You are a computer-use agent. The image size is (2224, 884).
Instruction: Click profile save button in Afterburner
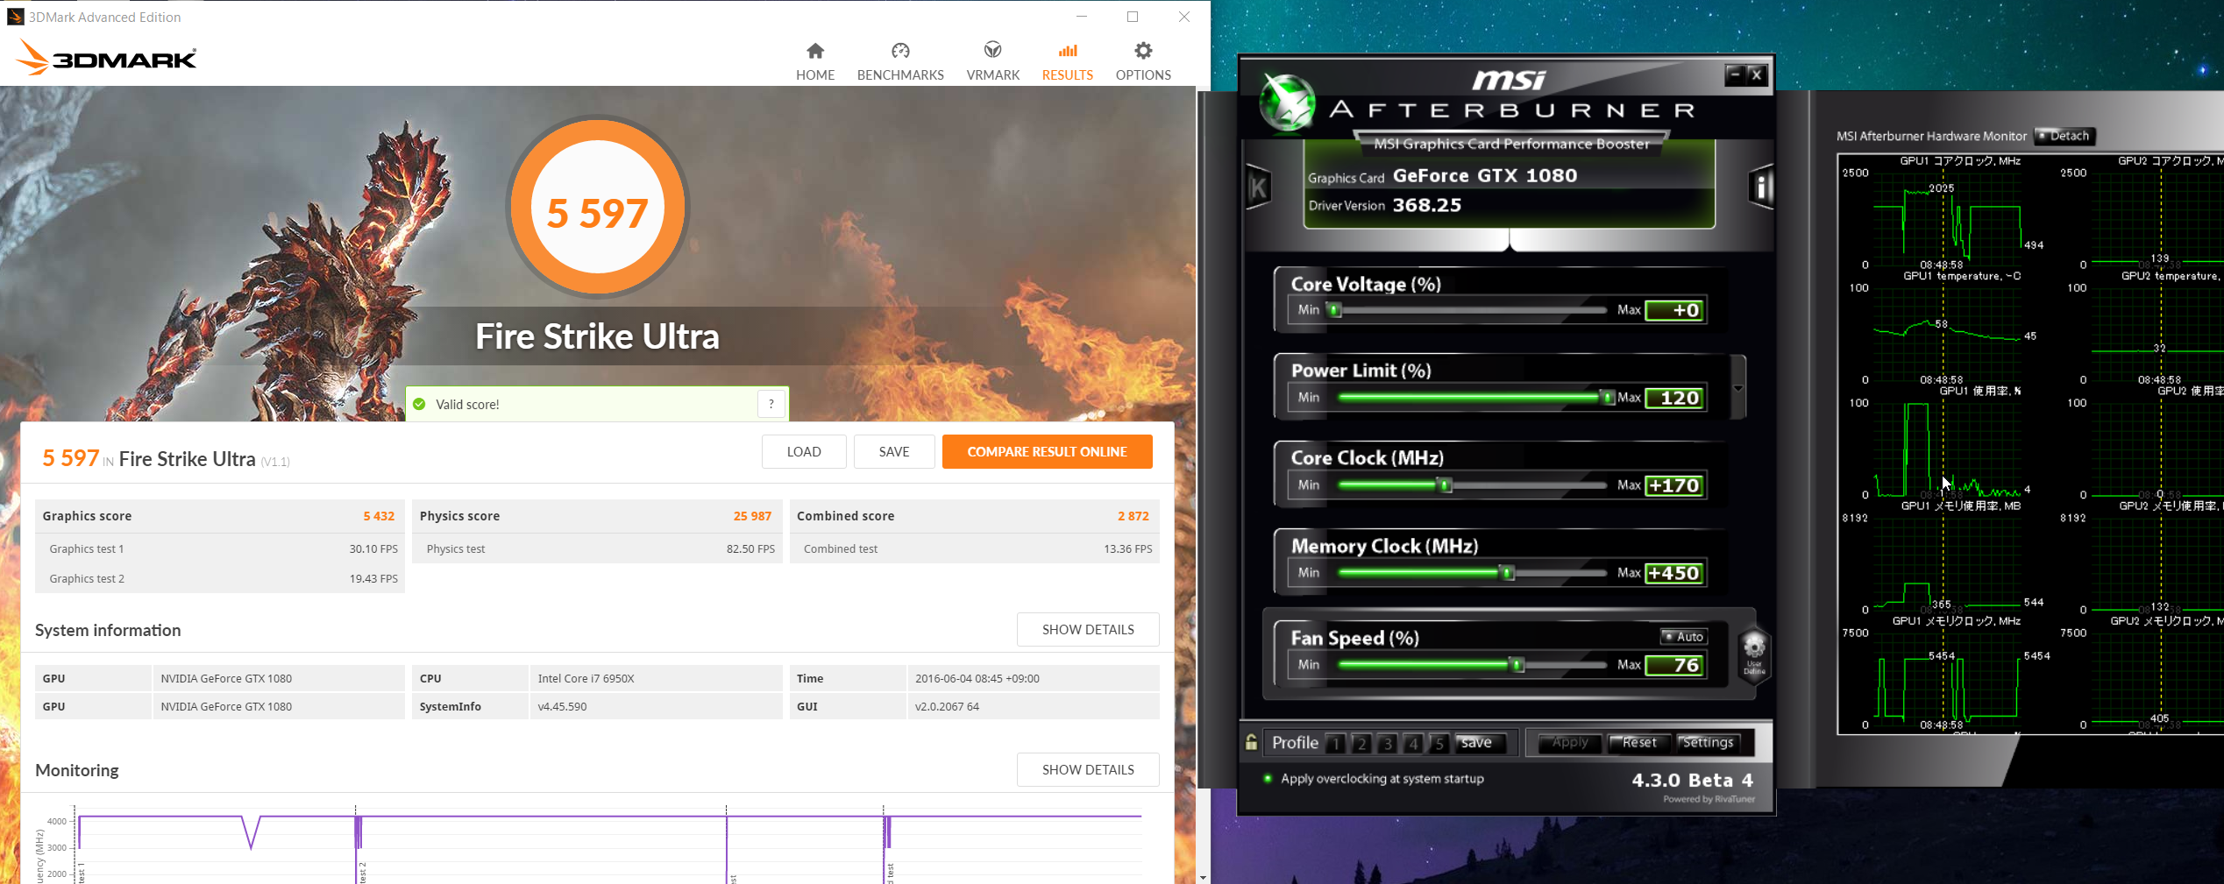(x=1481, y=743)
